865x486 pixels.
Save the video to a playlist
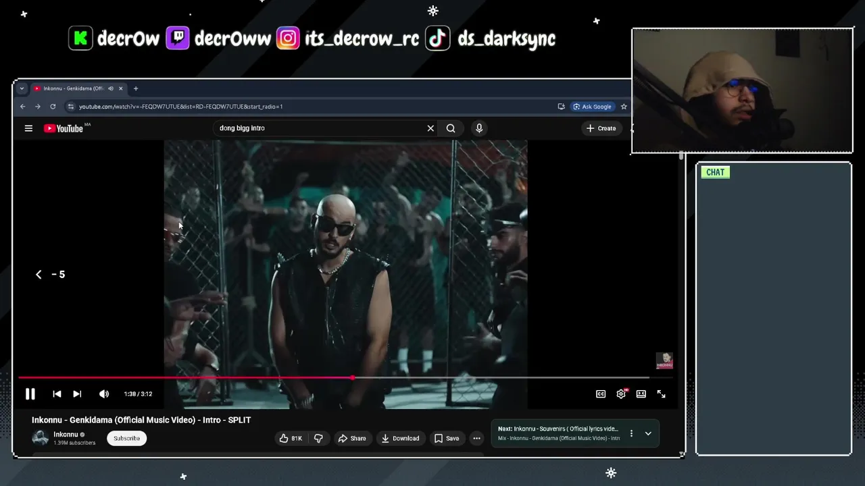447,438
